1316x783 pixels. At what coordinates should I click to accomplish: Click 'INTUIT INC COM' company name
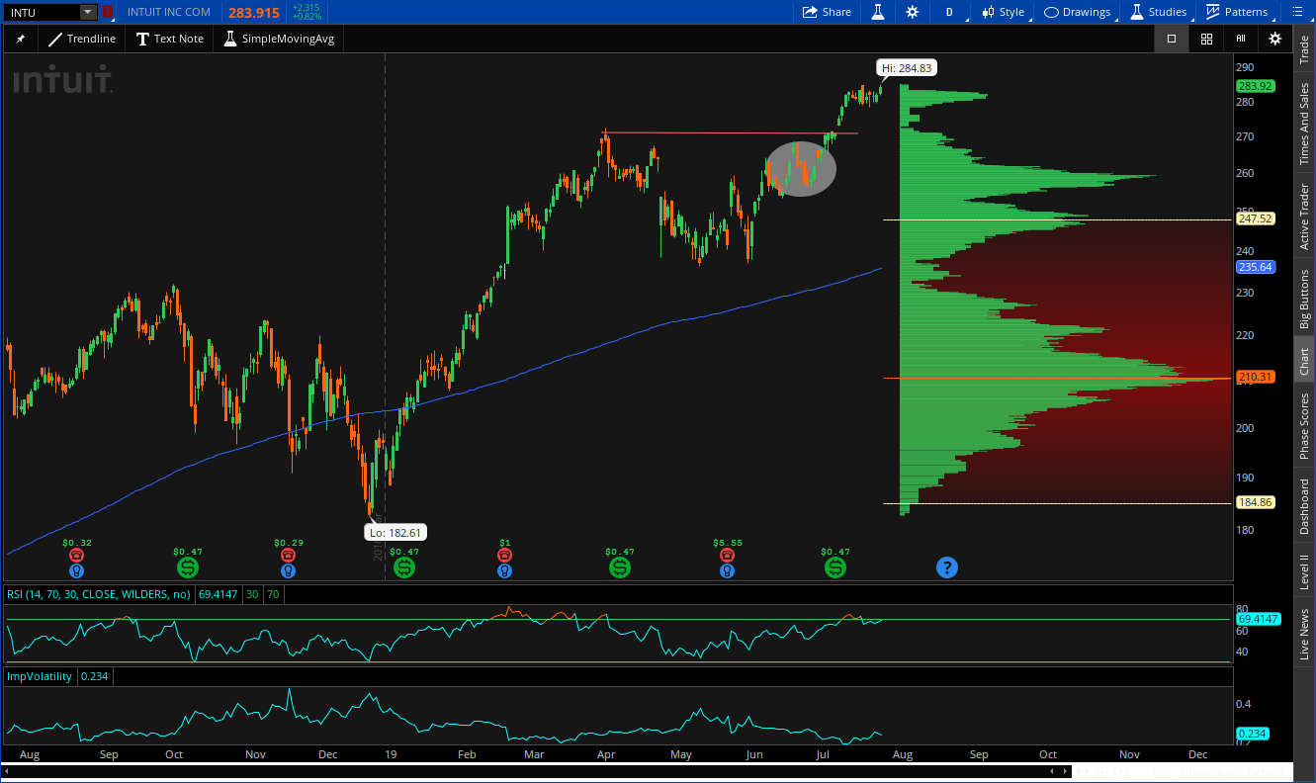coord(169,12)
